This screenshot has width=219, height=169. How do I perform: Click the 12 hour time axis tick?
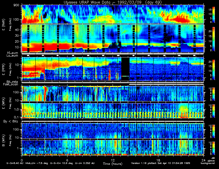113,160
